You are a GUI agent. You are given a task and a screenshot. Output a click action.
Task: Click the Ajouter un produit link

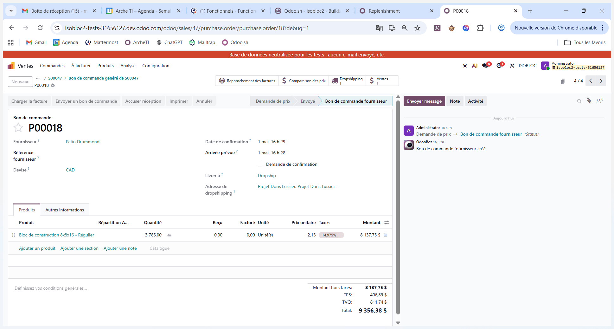coord(37,248)
